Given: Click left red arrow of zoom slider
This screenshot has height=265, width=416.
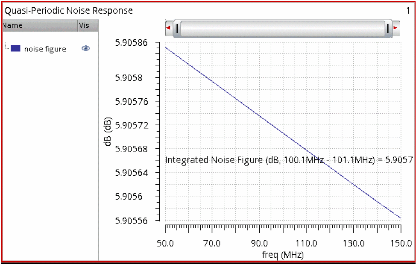Looking at the screenshot, I should pyautogui.click(x=168, y=28).
